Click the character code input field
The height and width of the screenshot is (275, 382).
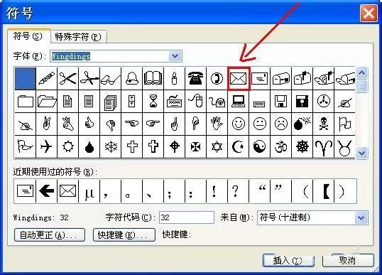pos(187,217)
